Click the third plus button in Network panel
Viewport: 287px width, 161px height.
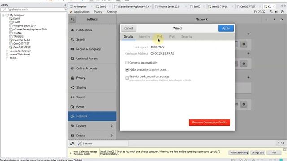coord(248,77)
